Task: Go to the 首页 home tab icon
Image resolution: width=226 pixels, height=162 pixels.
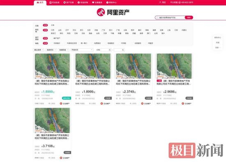Action: pyautogui.click(x=38, y=2)
